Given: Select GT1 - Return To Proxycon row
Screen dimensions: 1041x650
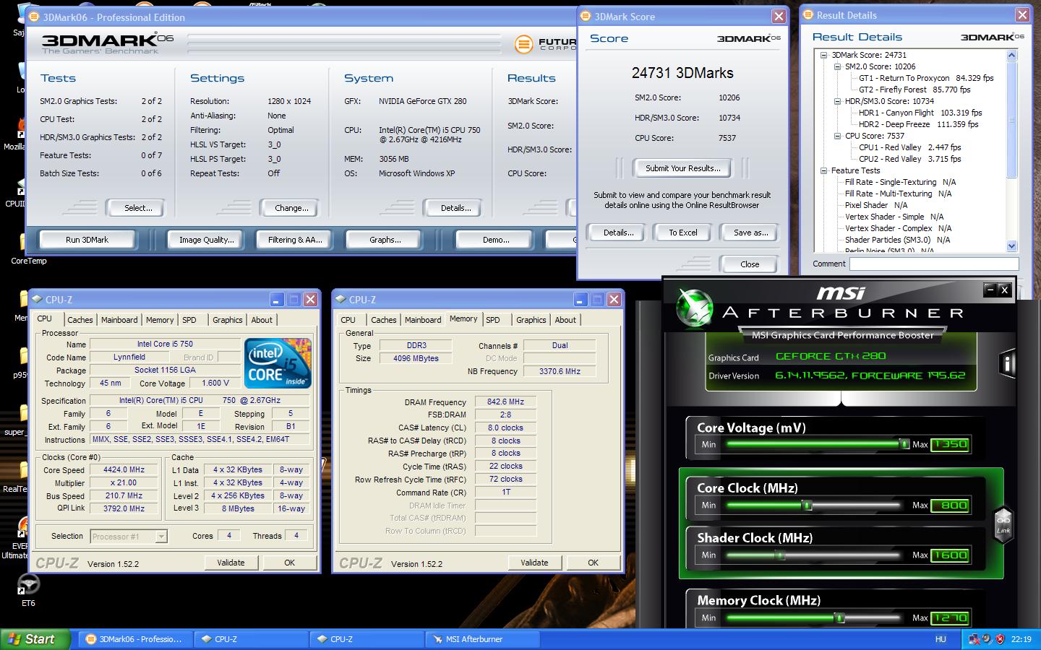Looking at the screenshot, I should tap(926, 78).
